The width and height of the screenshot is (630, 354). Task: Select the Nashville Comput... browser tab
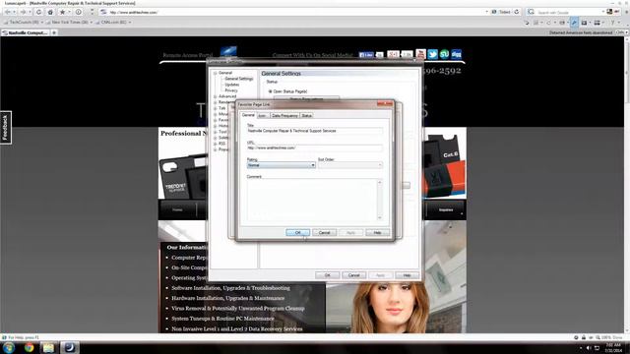point(25,32)
